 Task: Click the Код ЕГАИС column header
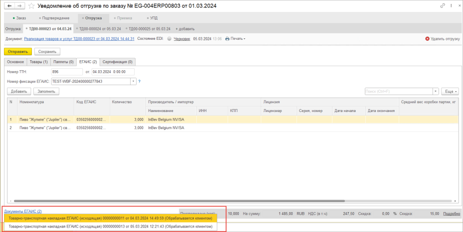[92, 106]
